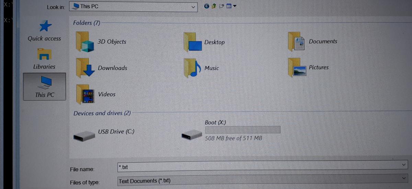Image resolution: width=412 pixels, height=189 pixels.
Task: Open the View Menu dropdown arrow
Action: tap(235, 6)
